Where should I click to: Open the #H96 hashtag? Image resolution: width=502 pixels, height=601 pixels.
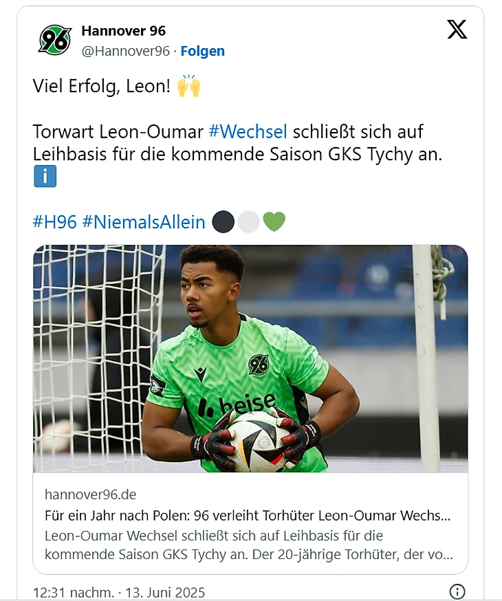click(x=54, y=222)
